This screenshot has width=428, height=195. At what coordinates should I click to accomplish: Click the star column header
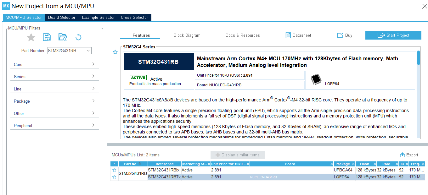(x=114, y=164)
